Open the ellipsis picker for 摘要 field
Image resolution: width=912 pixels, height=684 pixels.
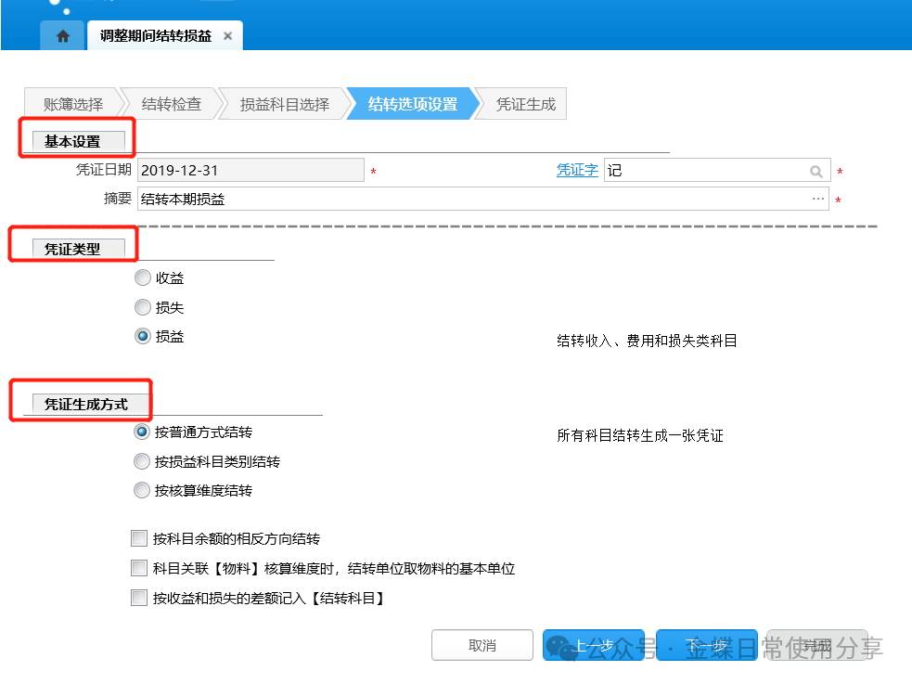(817, 199)
